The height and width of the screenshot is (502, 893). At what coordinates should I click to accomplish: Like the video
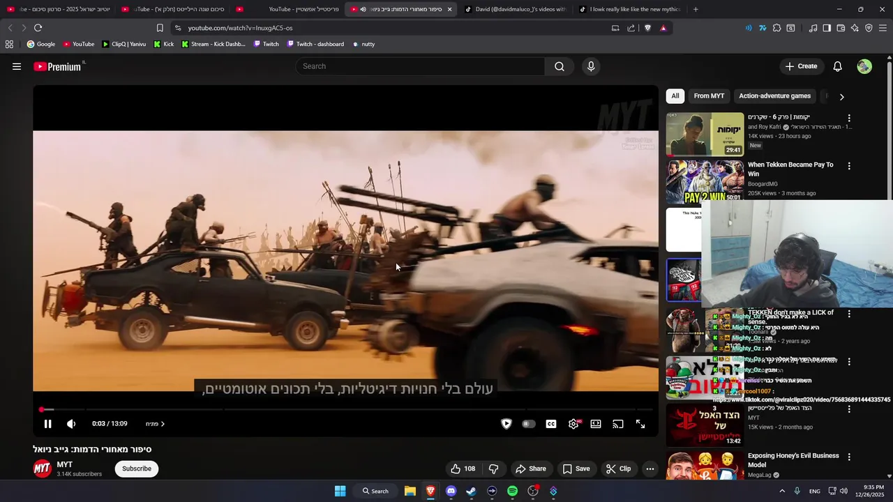click(463, 469)
